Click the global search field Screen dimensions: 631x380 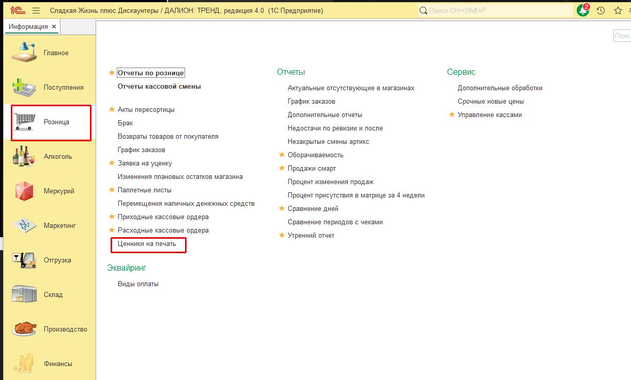point(496,10)
